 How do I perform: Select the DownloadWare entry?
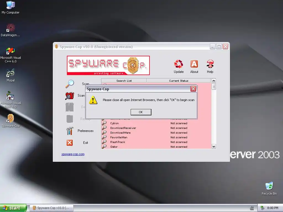click(156, 133)
